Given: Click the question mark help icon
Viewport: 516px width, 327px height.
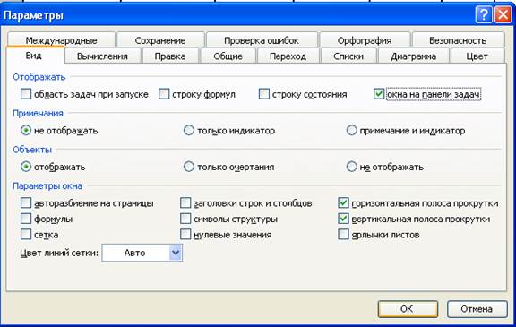Looking at the screenshot, I should [484, 15].
